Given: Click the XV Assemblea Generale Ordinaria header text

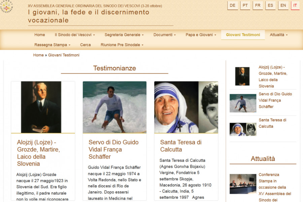Looking at the screenshot, I should [95, 6].
